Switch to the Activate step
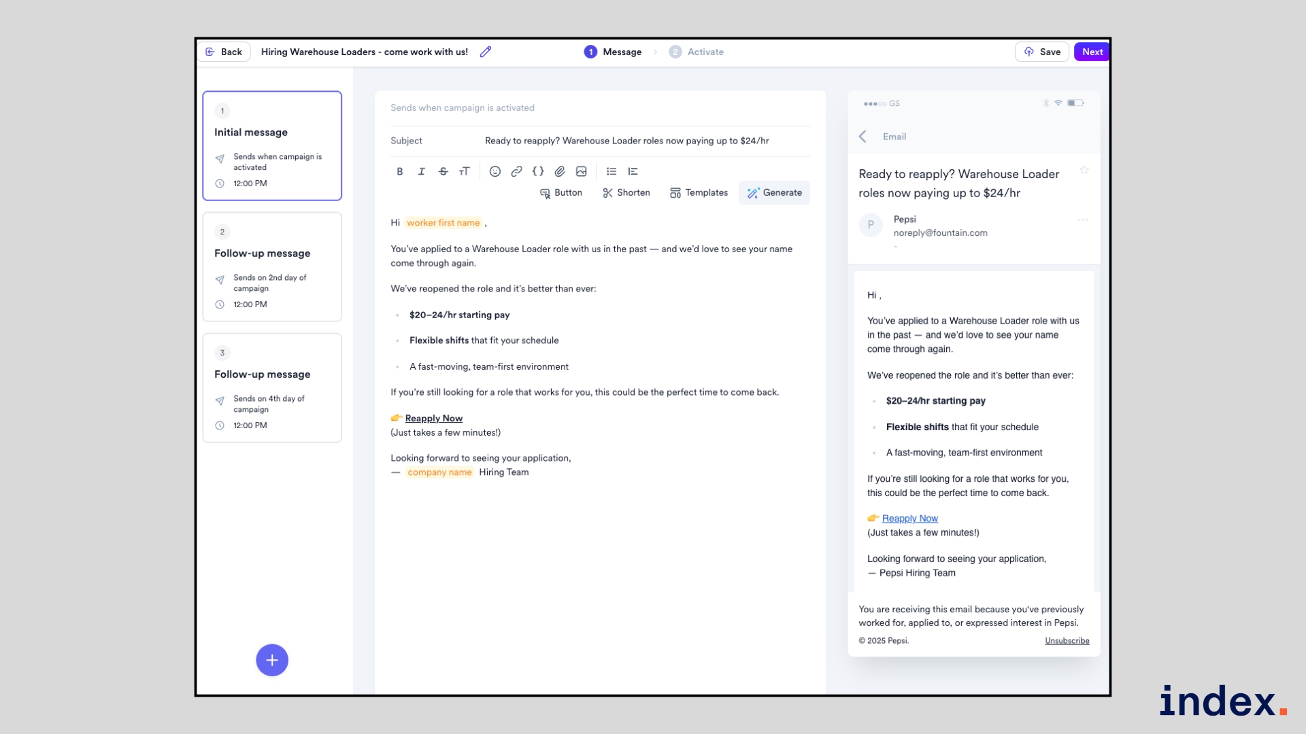The image size is (1306, 734). coord(697,52)
